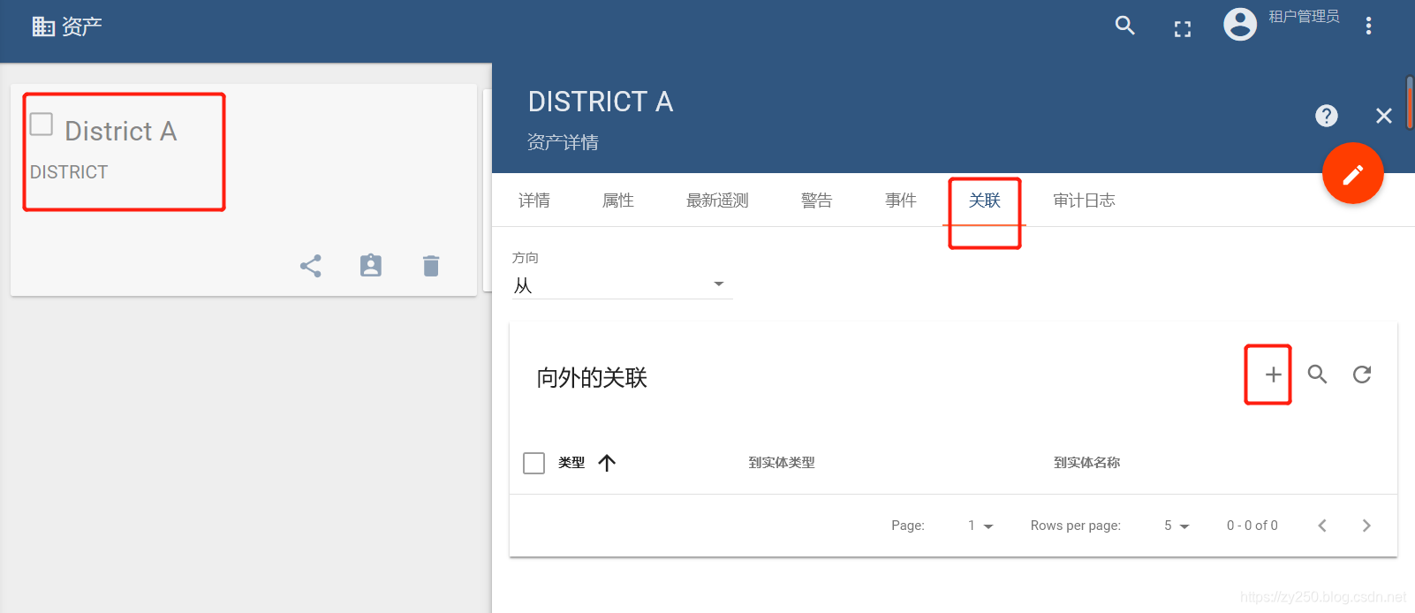Click the 资产 page title text

pyautogui.click(x=82, y=26)
